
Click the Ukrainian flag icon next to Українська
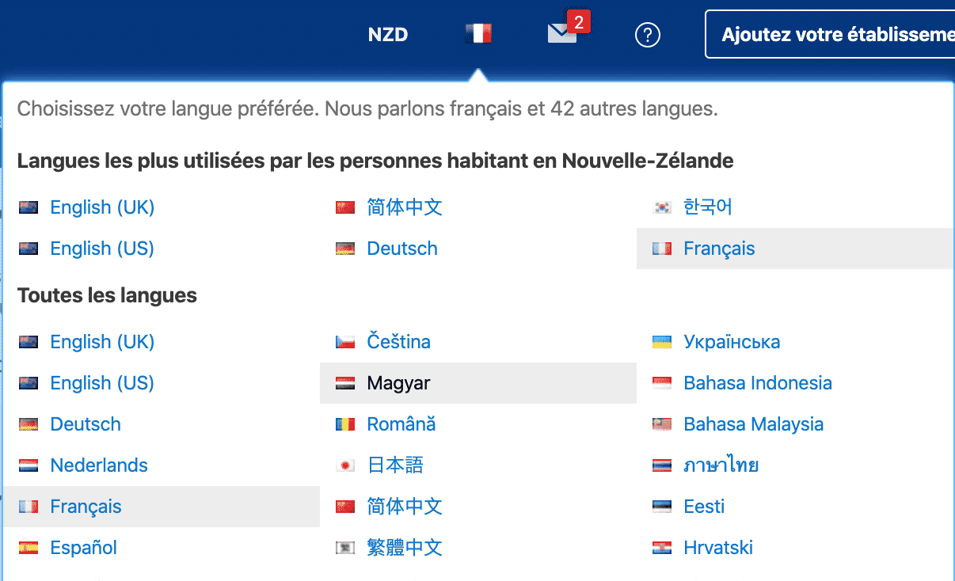(662, 342)
